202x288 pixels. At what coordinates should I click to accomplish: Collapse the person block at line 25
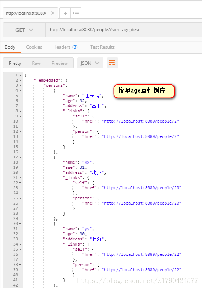click(20, 198)
